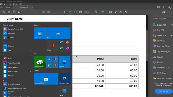
Task: Open the Mail tile
Action: 58,33
